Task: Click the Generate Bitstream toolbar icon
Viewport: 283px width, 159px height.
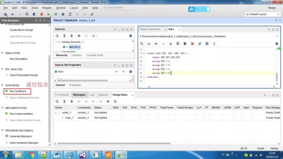Action: [56, 14]
